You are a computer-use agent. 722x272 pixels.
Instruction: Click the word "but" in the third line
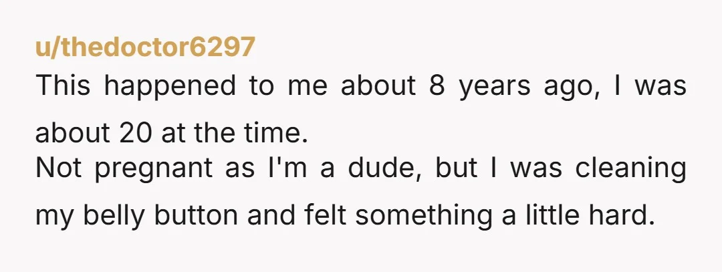coord(456,168)
